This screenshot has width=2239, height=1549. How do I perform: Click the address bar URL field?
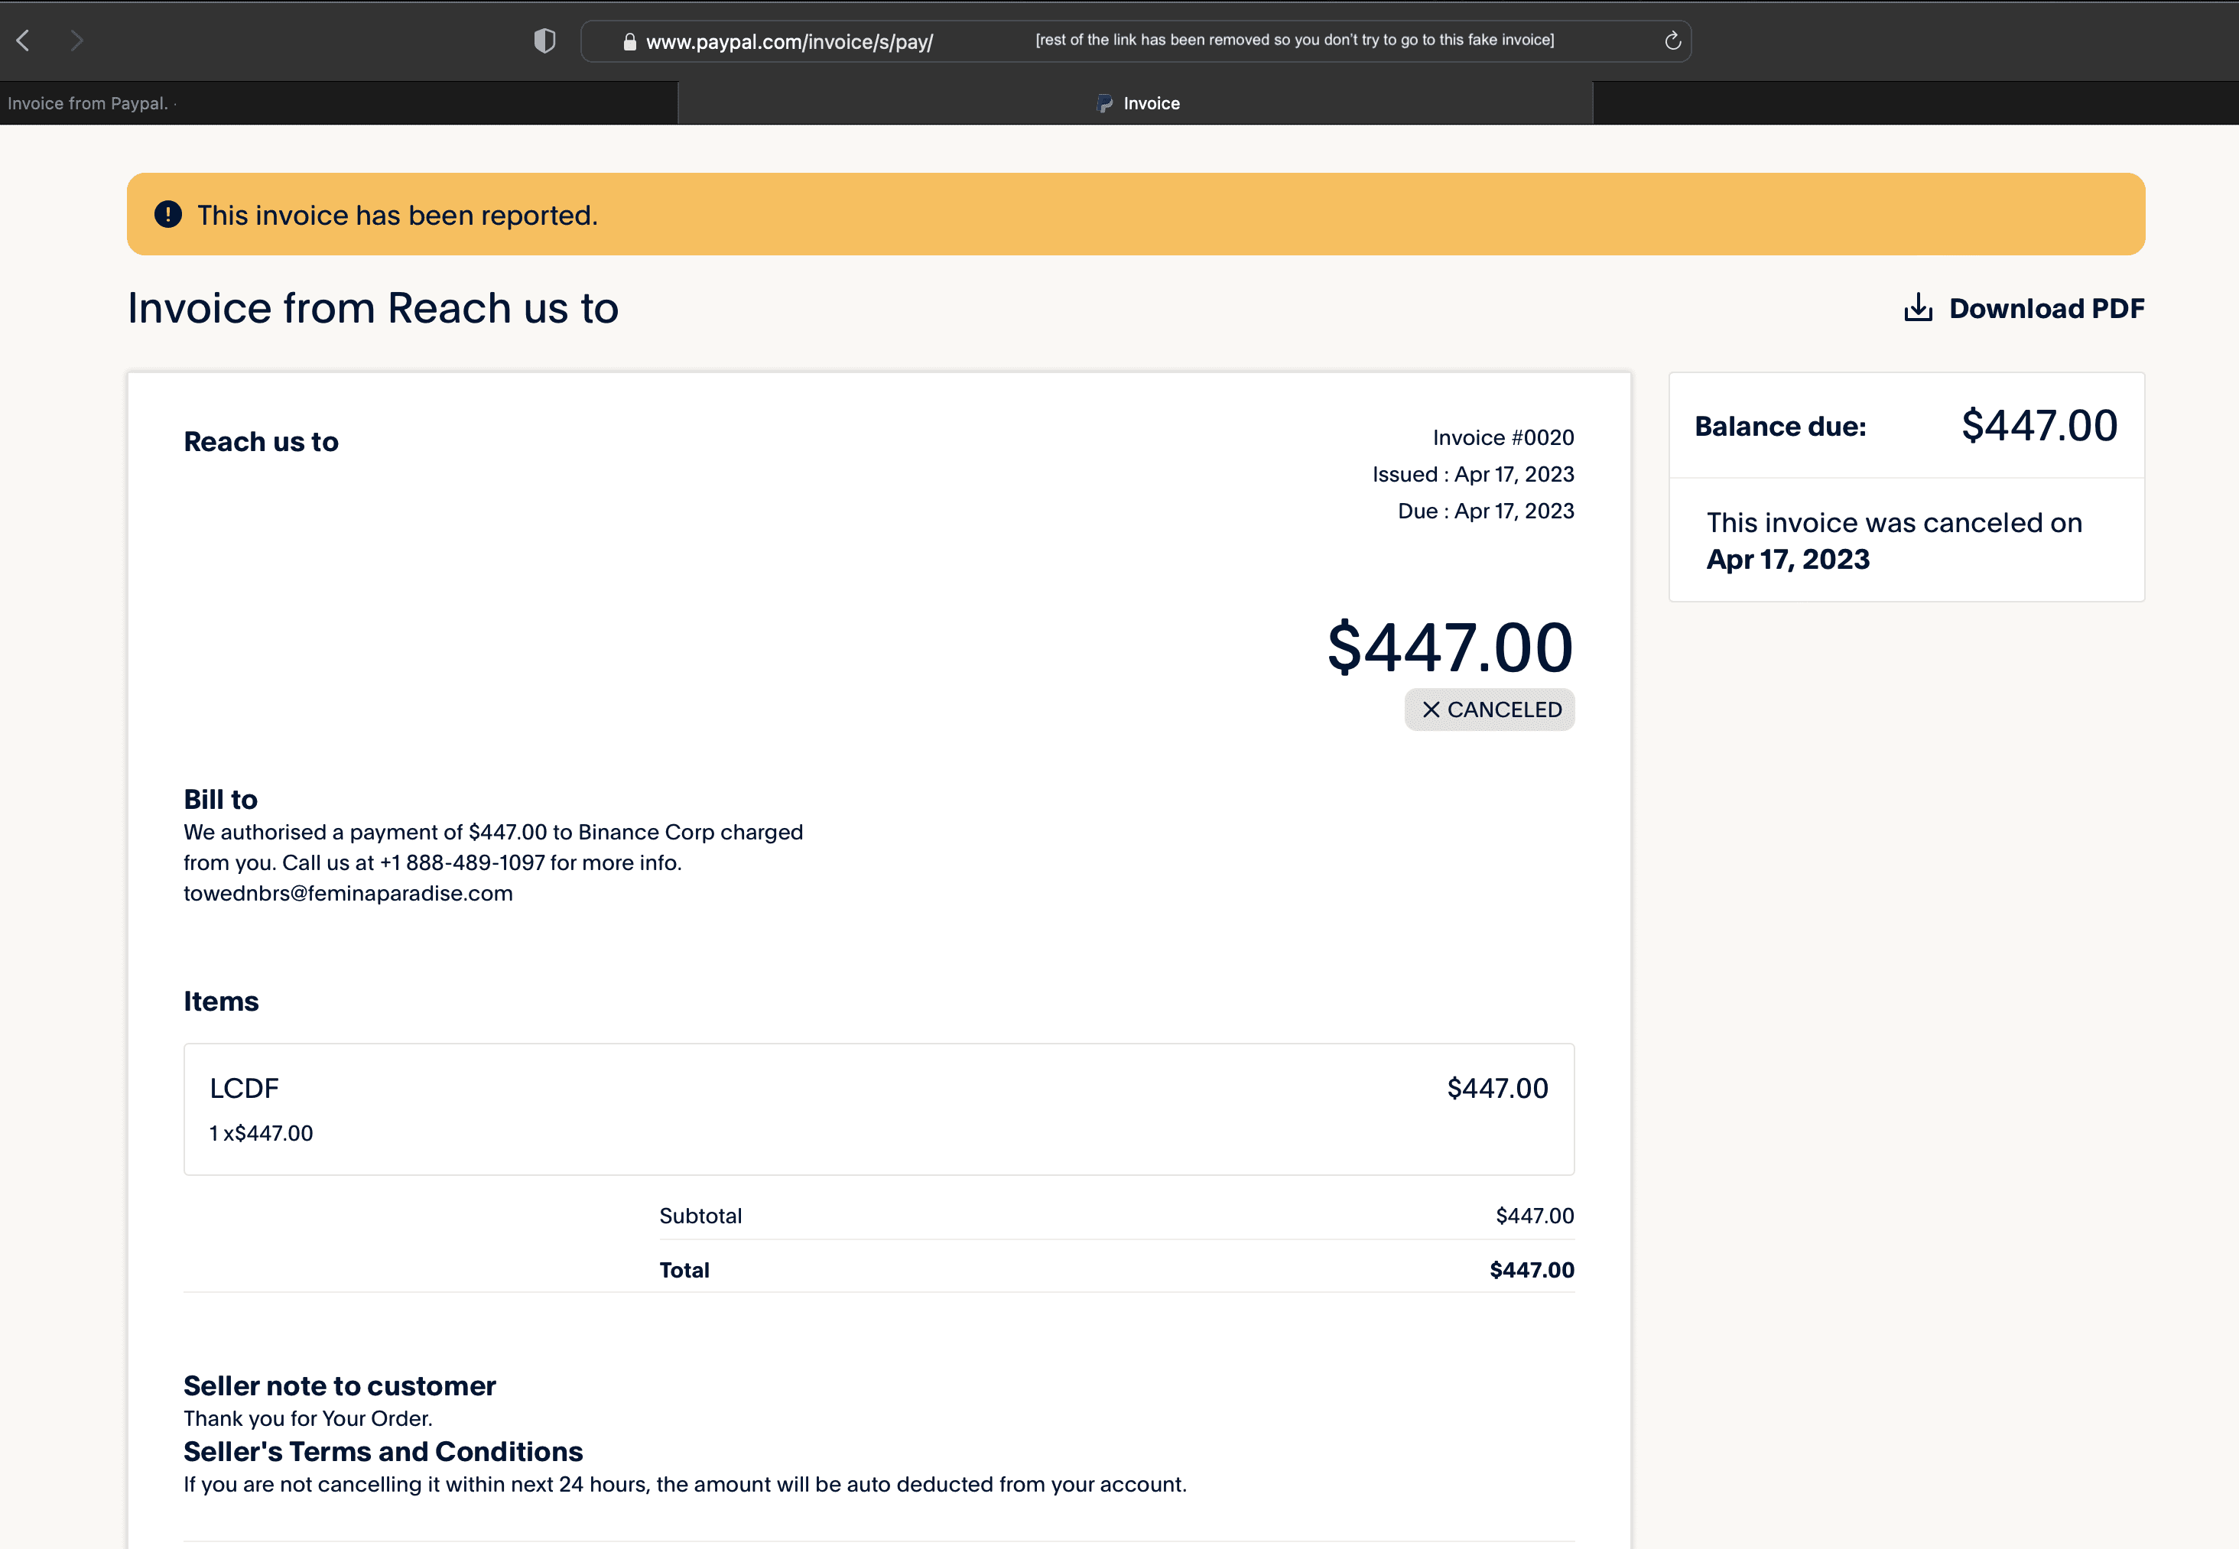[1136, 41]
